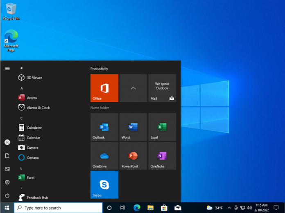285x213 pixels.
Task: Launch Microsoft Edge from the desktop shortcut
Action: [x=11, y=40]
